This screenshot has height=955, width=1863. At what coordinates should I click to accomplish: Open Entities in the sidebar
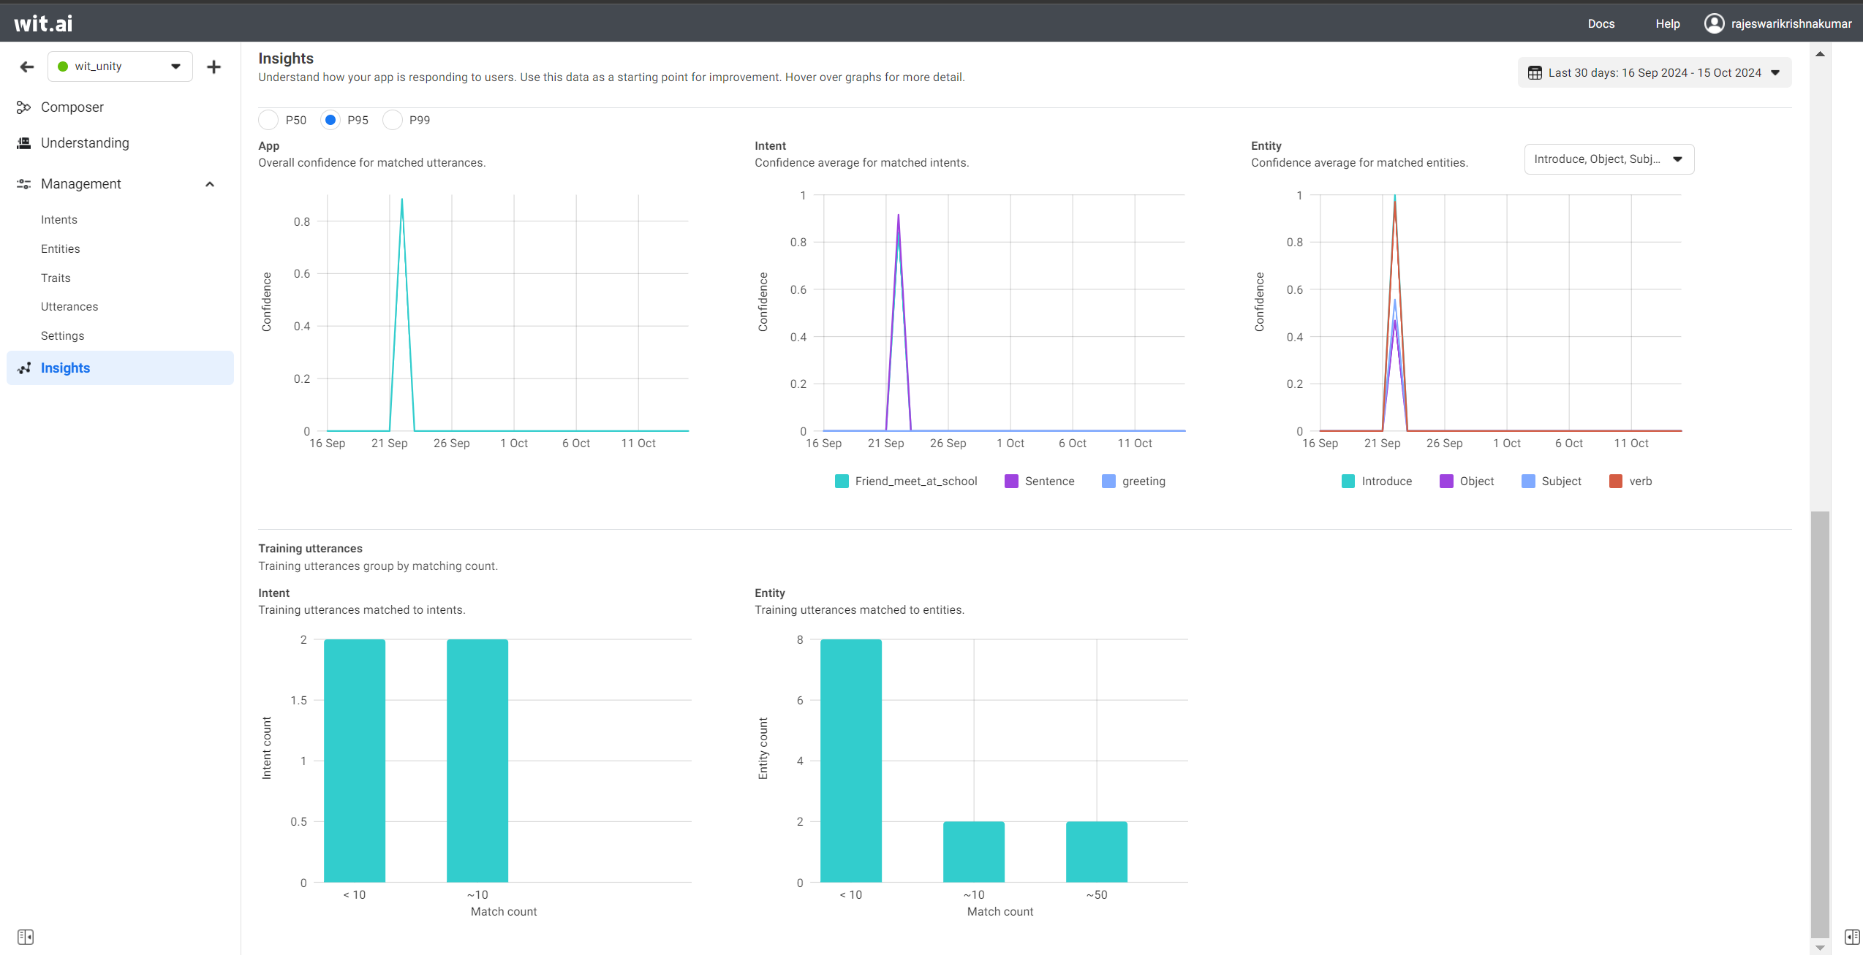point(61,249)
